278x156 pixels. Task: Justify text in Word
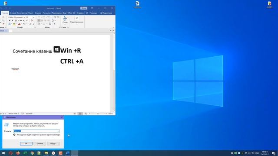click(49, 20)
